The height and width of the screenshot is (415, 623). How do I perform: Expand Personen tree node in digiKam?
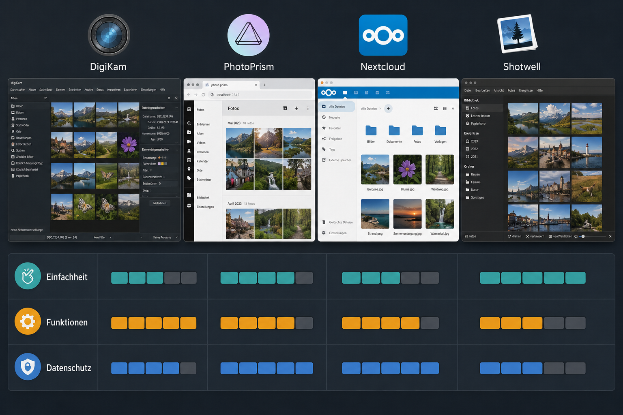point(10,119)
